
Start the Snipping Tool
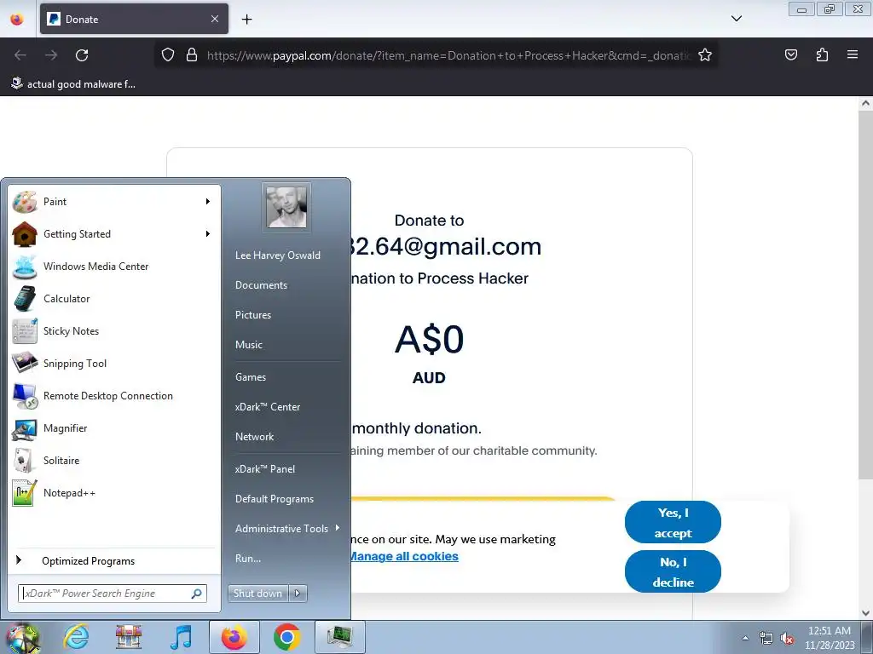[113, 363]
